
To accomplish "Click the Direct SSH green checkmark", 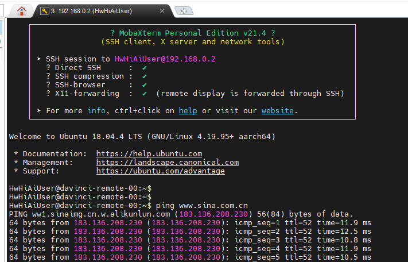I will click(x=145, y=68).
